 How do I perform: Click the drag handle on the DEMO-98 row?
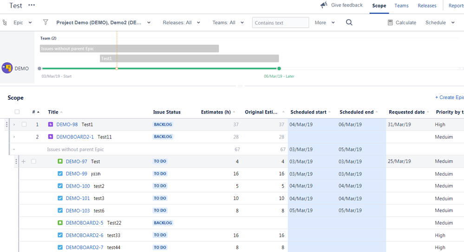coord(7,125)
